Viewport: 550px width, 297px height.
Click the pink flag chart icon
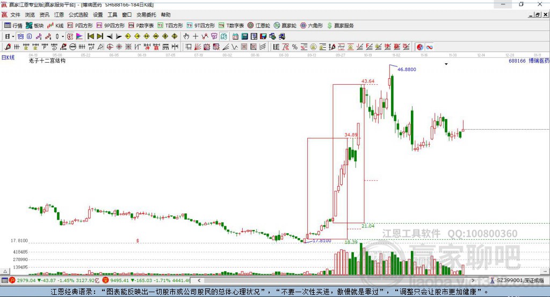pos(79,36)
